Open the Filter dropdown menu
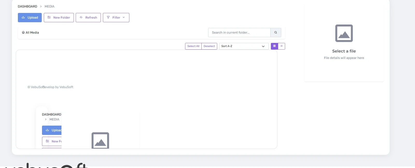Image resolution: width=415 pixels, height=168 pixels. click(116, 18)
